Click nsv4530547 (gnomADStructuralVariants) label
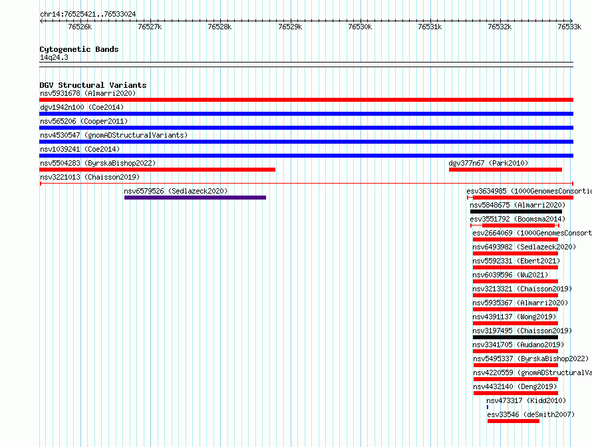Viewport: 592px width, 447px height. [114, 135]
